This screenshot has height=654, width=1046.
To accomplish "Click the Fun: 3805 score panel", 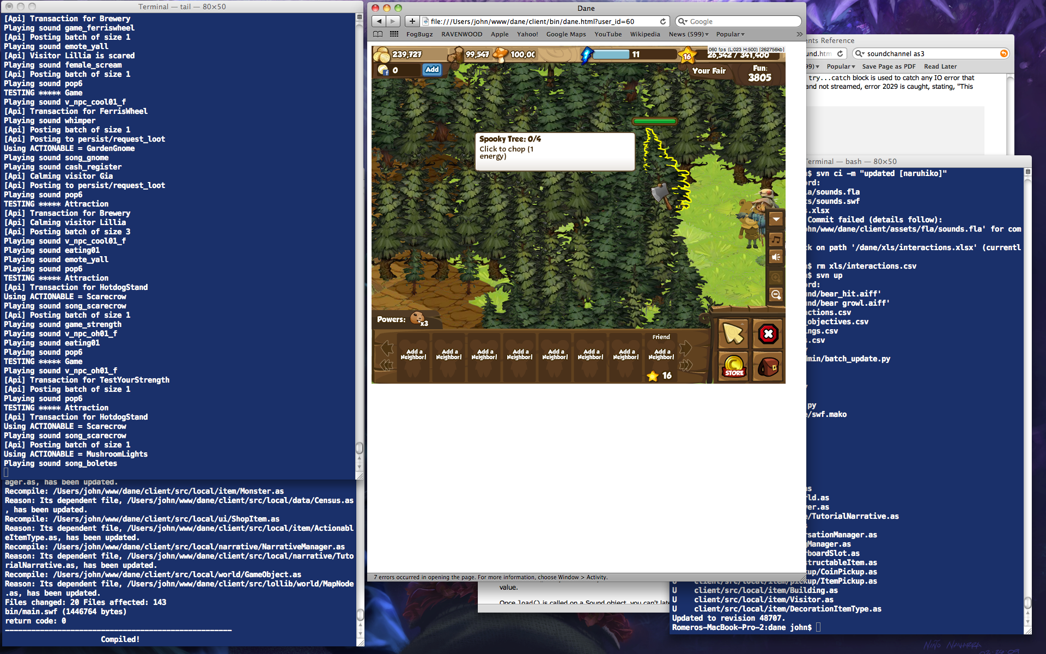I will [x=759, y=74].
